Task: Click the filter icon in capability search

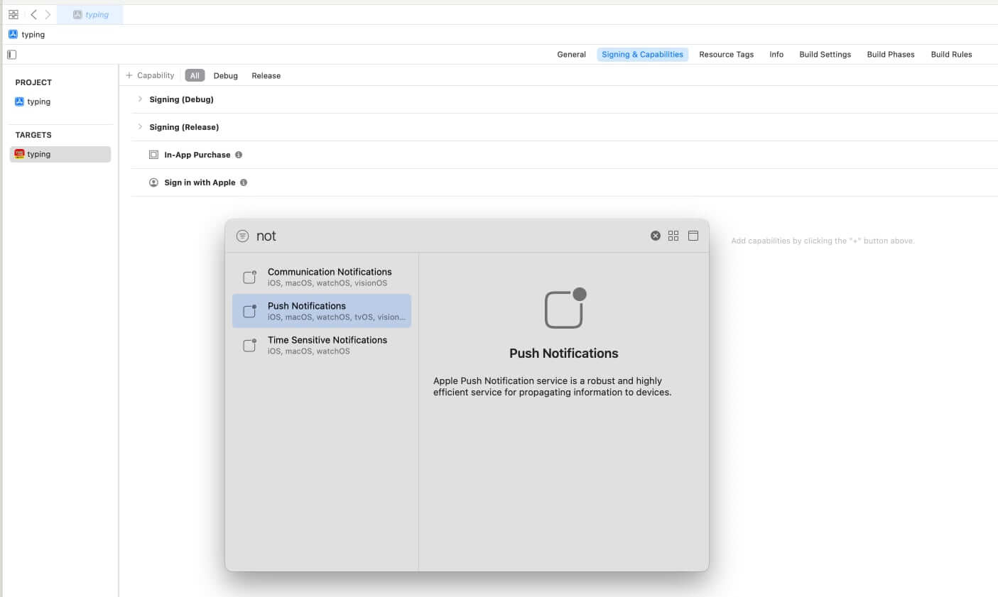Action: (x=242, y=236)
